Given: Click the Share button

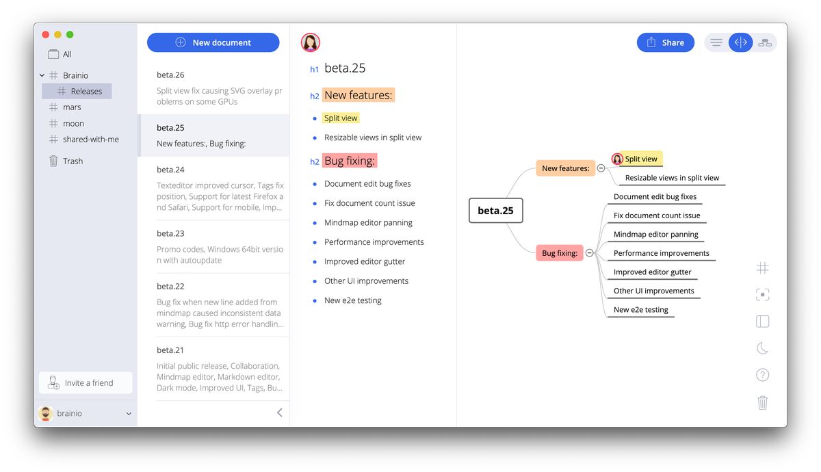Looking at the screenshot, I should pos(665,42).
